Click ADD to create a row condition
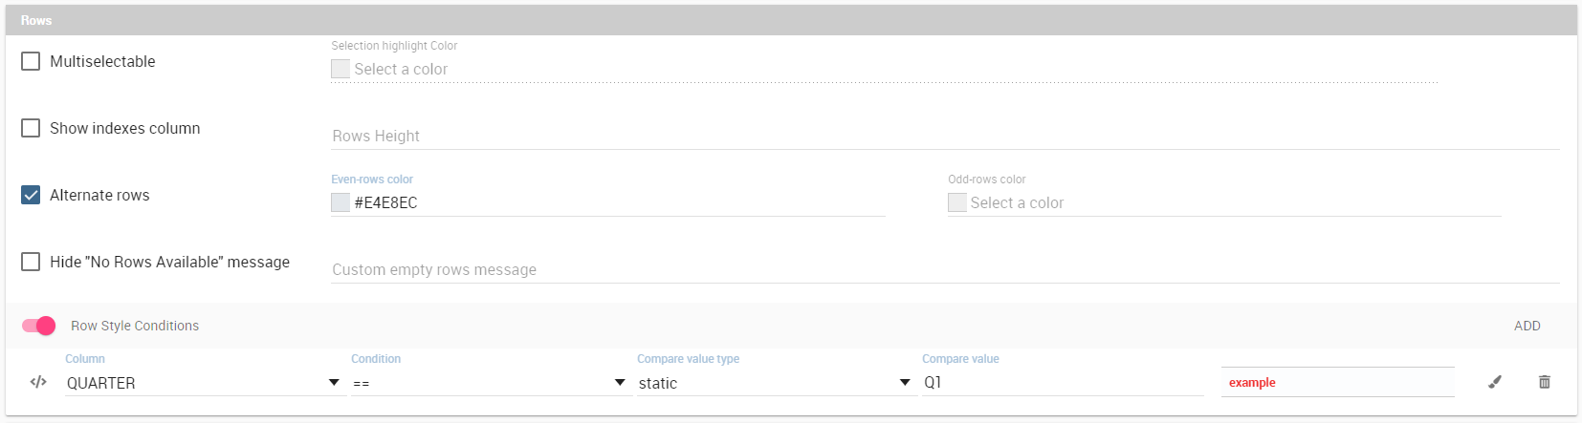 pyautogui.click(x=1527, y=326)
